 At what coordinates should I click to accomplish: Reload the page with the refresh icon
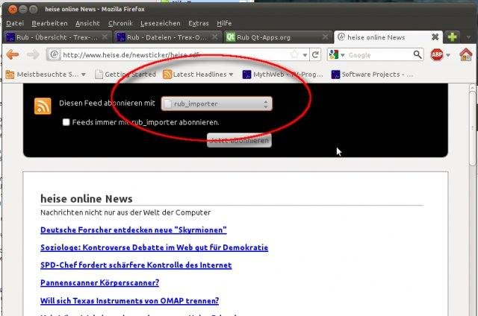tap(315, 54)
